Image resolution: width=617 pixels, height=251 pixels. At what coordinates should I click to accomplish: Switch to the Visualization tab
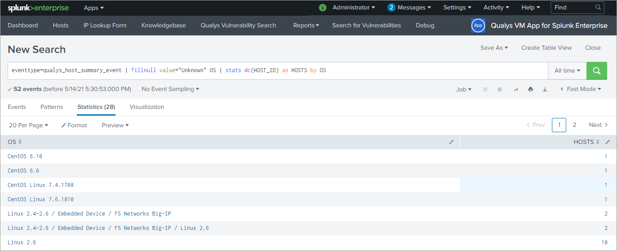pyautogui.click(x=147, y=107)
